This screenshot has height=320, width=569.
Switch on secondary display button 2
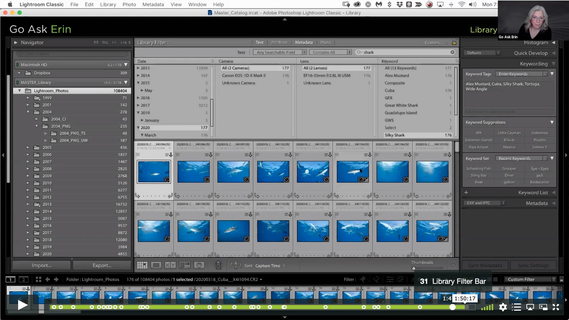click(x=23, y=279)
